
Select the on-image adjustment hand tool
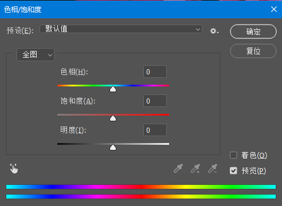tap(14, 169)
